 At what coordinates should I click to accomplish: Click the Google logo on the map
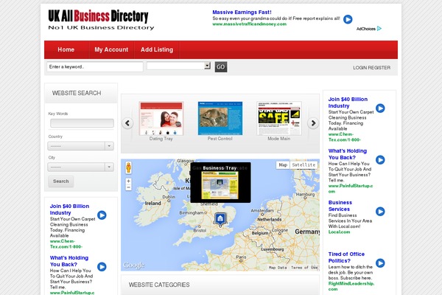click(x=134, y=265)
